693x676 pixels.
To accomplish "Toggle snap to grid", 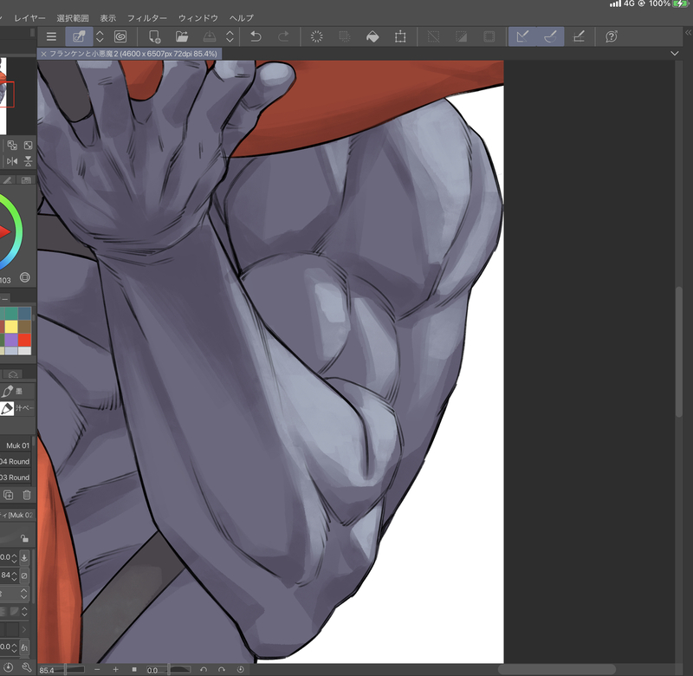I will coord(580,36).
